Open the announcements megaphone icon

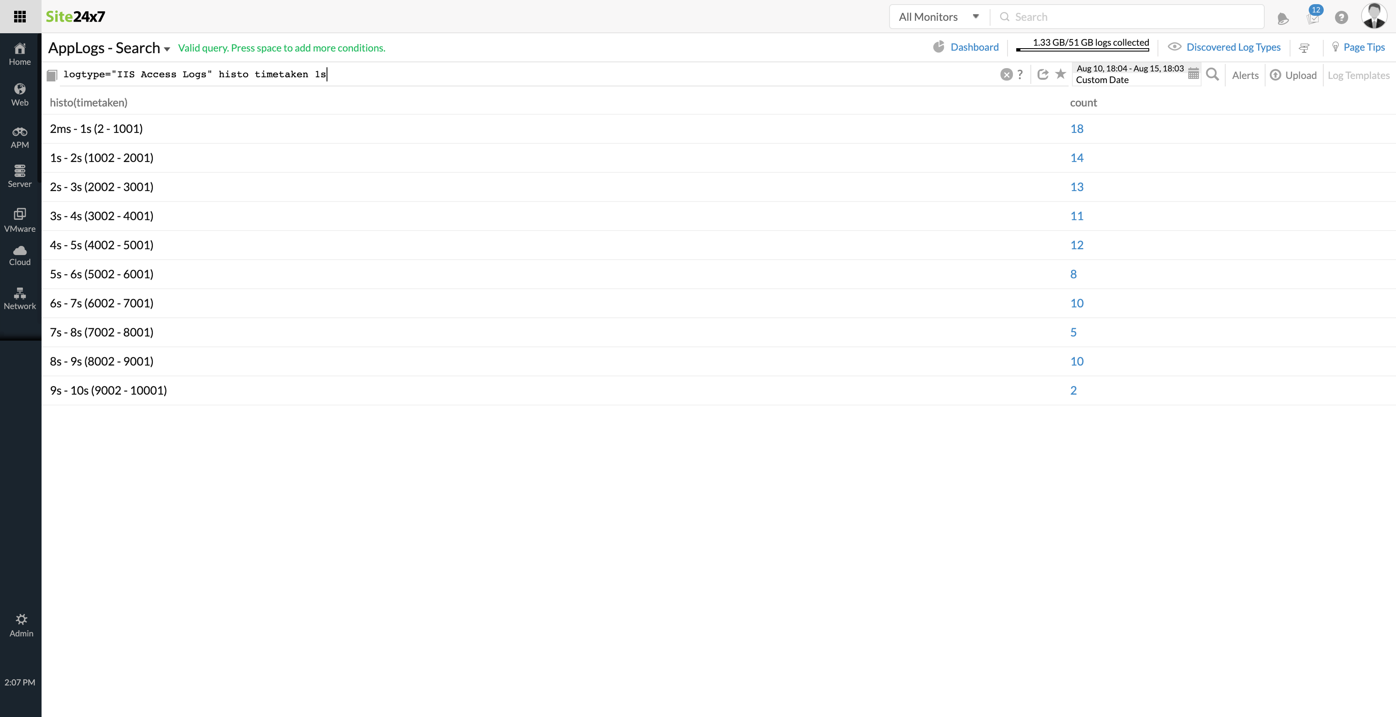(x=1282, y=19)
